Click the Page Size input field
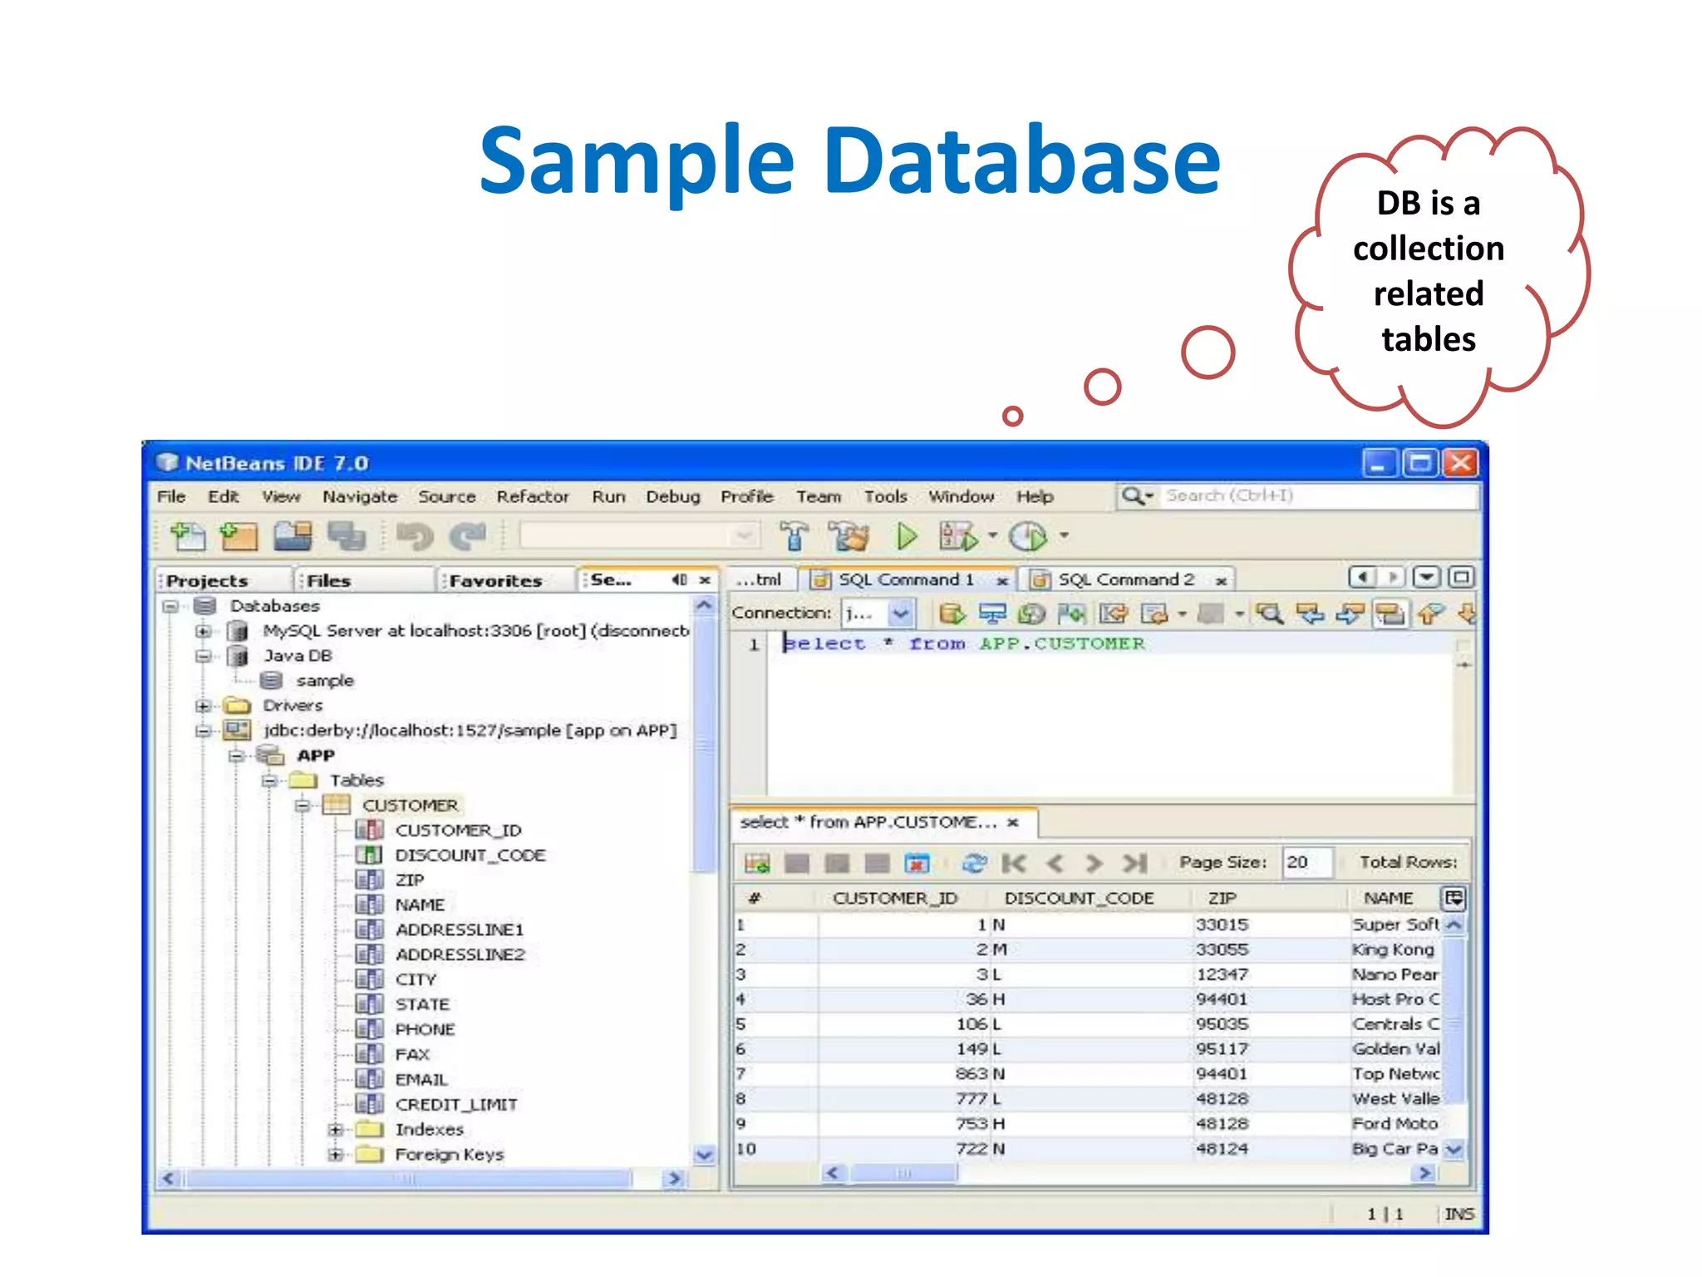This screenshot has width=1702, height=1277. click(1306, 862)
